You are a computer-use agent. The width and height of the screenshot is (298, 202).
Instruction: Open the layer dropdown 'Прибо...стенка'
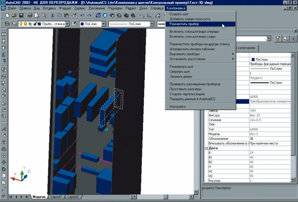67,24
